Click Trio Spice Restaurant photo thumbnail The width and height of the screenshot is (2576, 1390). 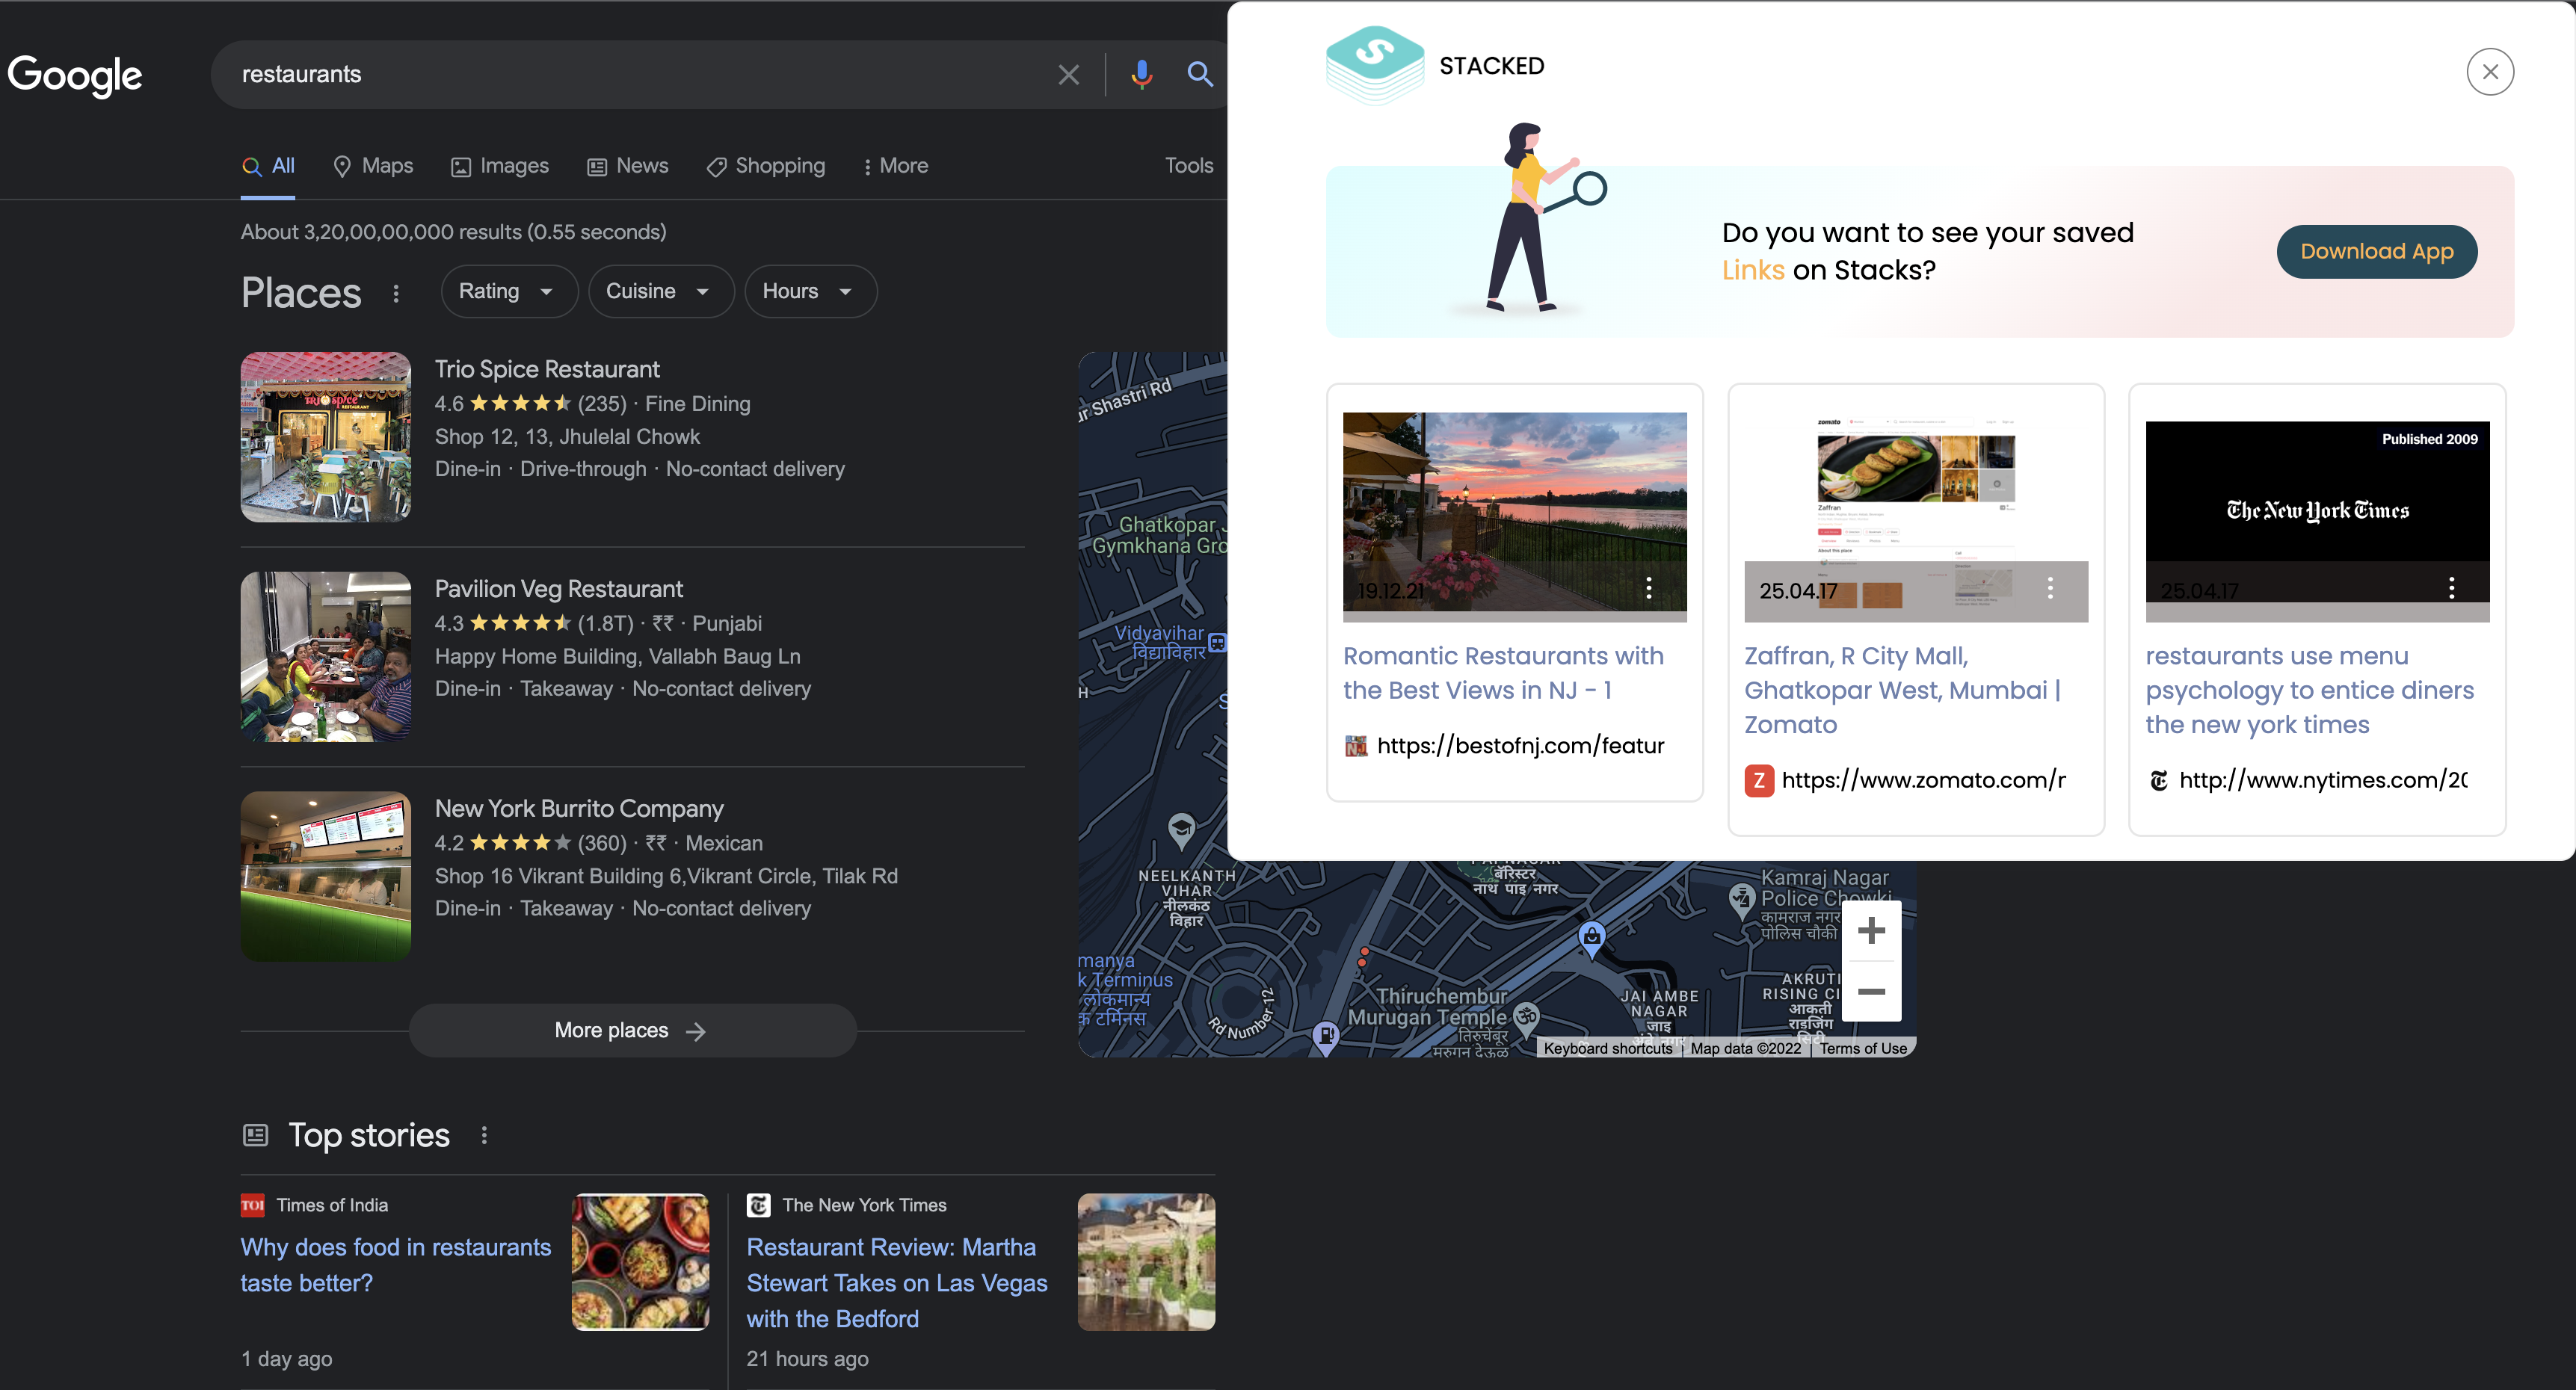point(326,437)
